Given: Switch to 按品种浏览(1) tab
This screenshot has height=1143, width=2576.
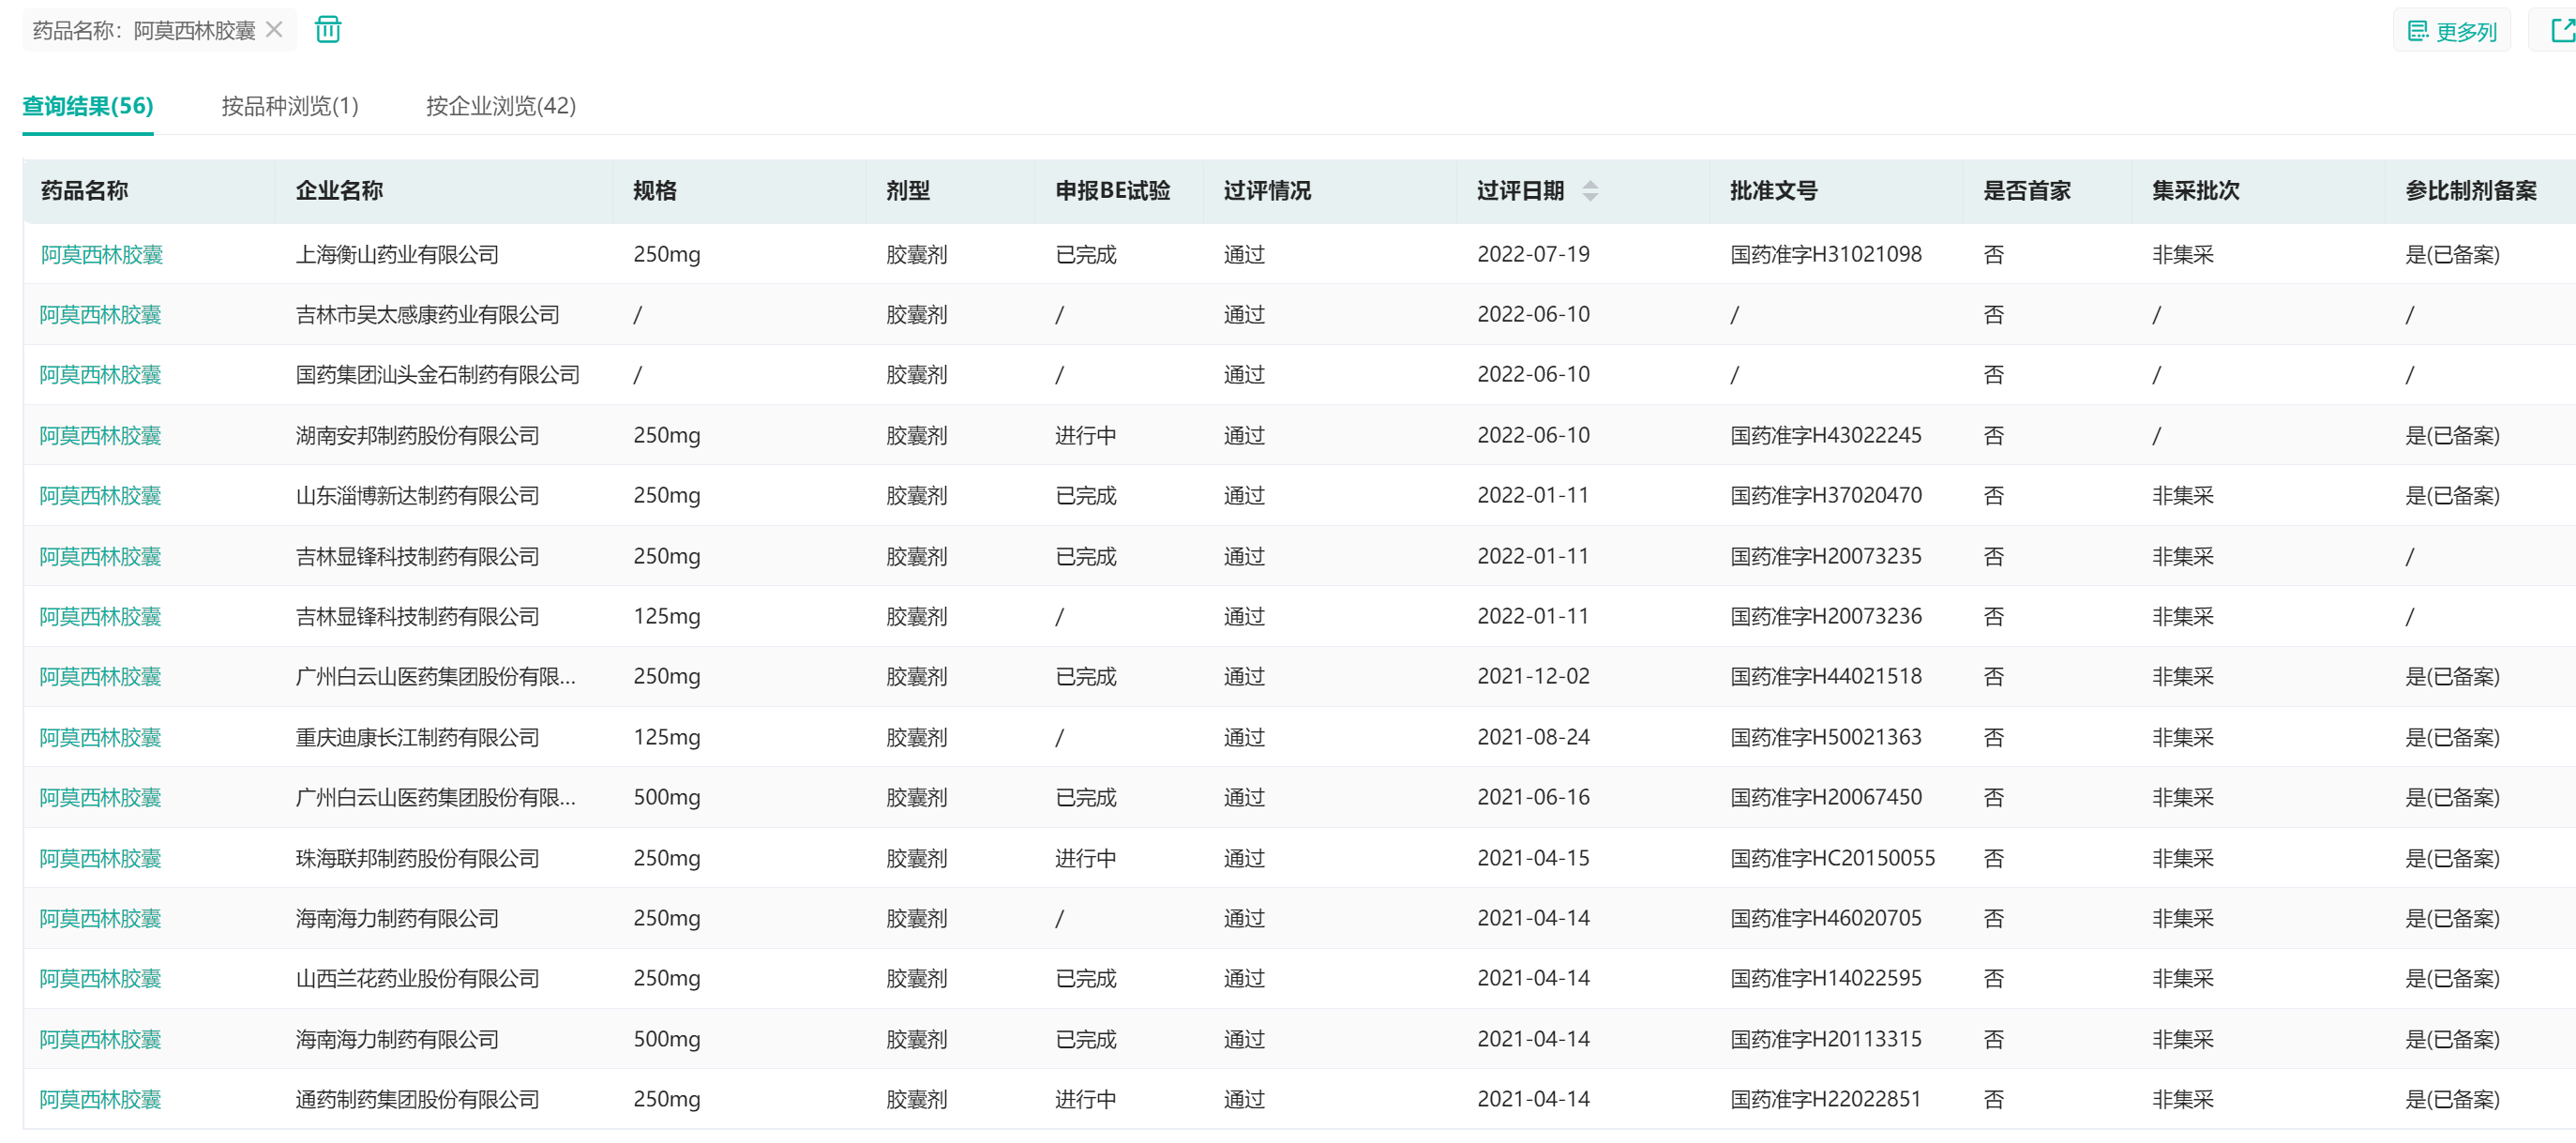Looking at the screenshot, I should 289,106.
